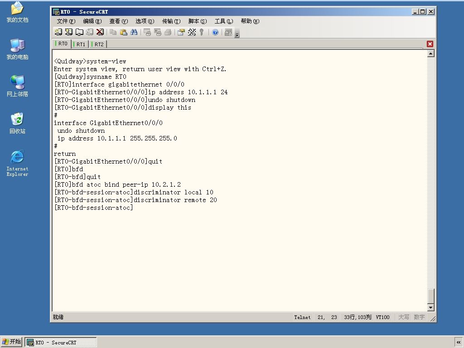Minimize the SecureCRT window
The width and height of the screenshot is (464, 348).
point(415,12)
